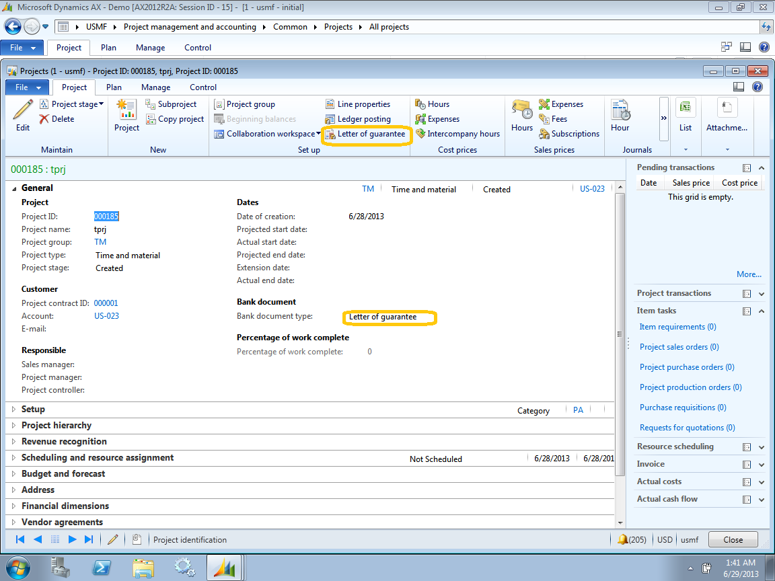
Task: Expand Revenue recognition section
Action: pos(14,442)
